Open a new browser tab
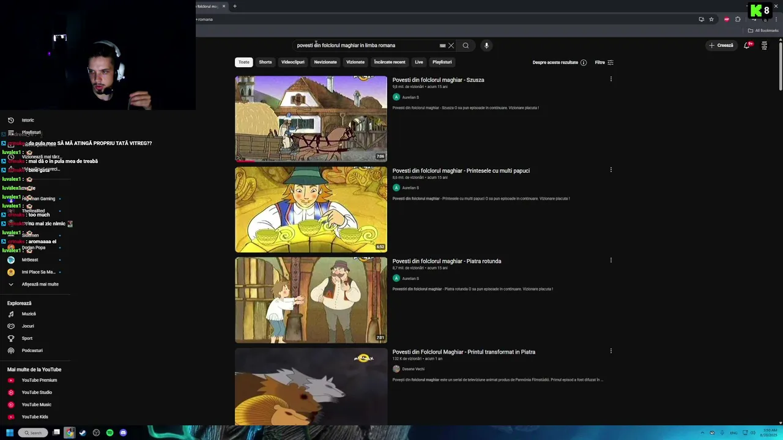783x440 pixels. 235,6
